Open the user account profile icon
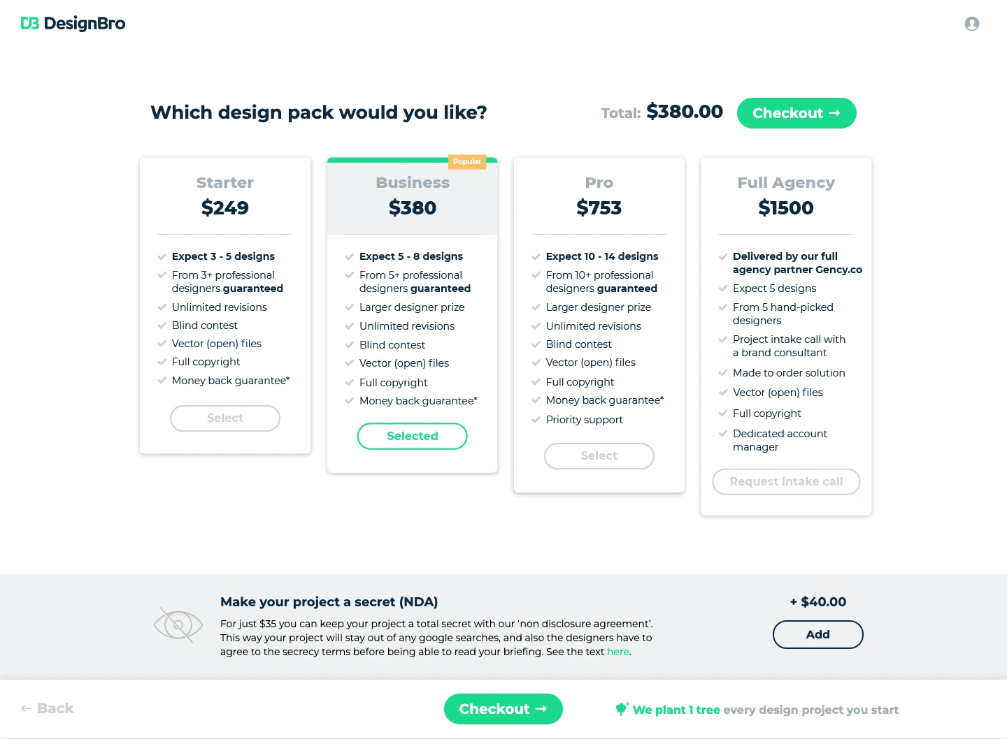The width and height of the screenshot is (1007, 739). [972, 23]
